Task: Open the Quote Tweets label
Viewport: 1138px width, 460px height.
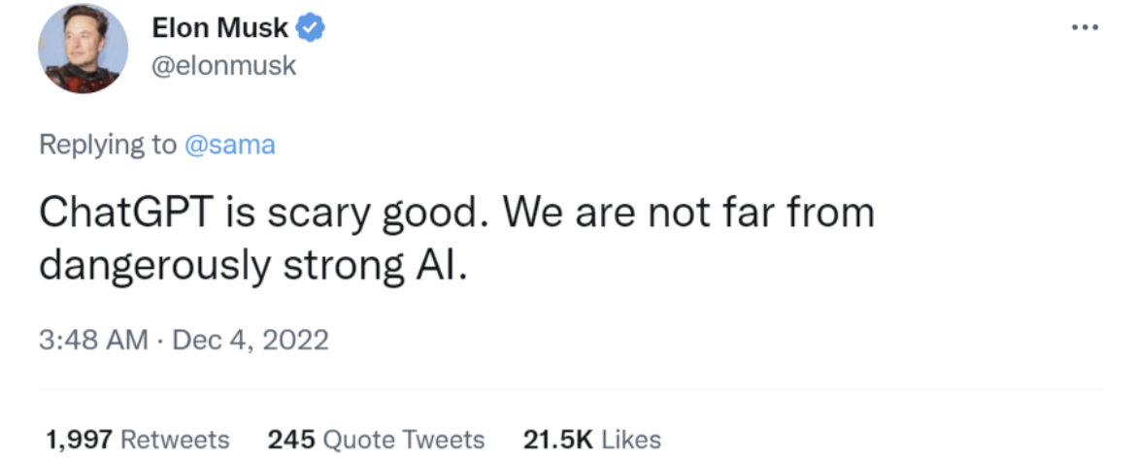Action: point(403,440)
